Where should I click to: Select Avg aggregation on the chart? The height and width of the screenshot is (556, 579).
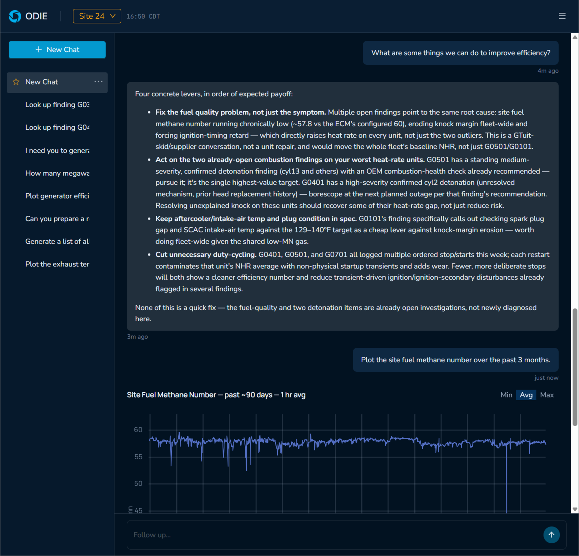pos(526,395)
